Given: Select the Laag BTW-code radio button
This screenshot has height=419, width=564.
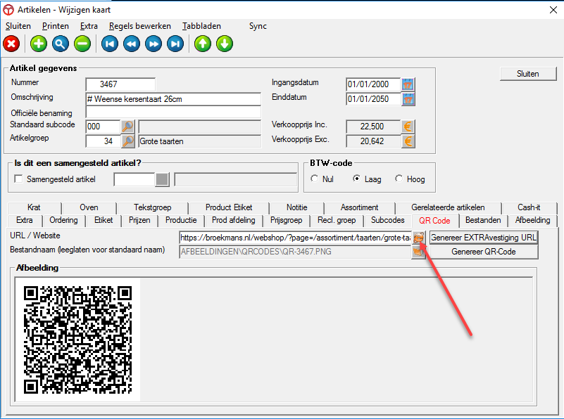Looking at the screenshot, I should 356,179.
